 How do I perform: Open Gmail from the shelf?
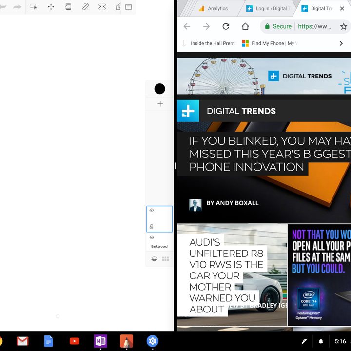[x=22, y=341]
